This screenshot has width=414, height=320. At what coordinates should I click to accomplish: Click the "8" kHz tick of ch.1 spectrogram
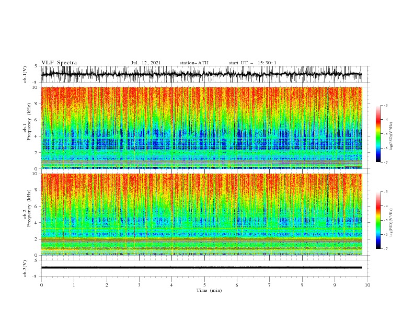pyautogui.click(x=37, y=104)
